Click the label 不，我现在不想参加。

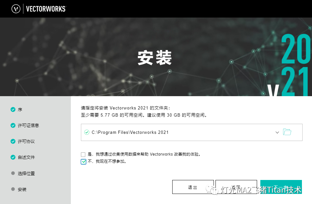click(x=107, y=161)
